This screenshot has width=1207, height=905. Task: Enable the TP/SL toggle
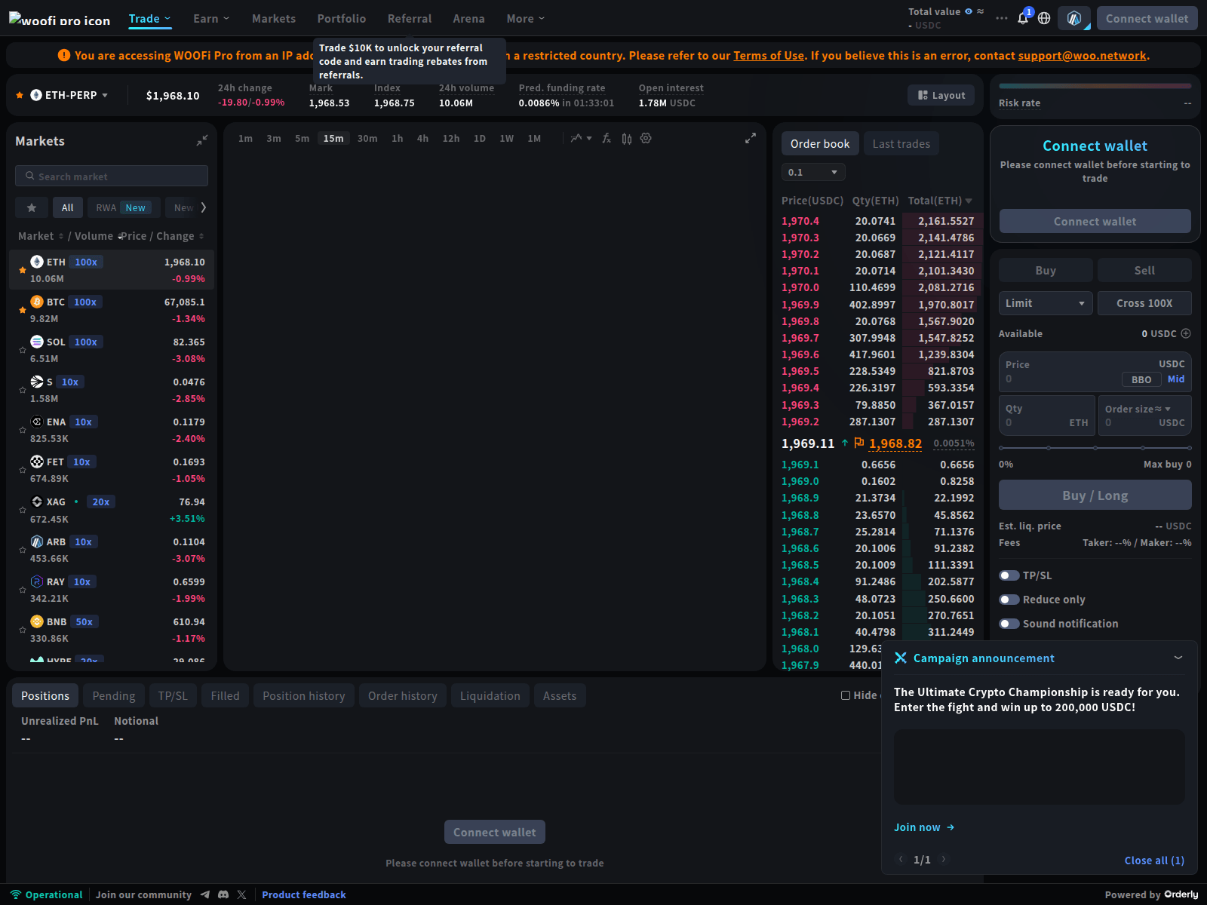1009,575
